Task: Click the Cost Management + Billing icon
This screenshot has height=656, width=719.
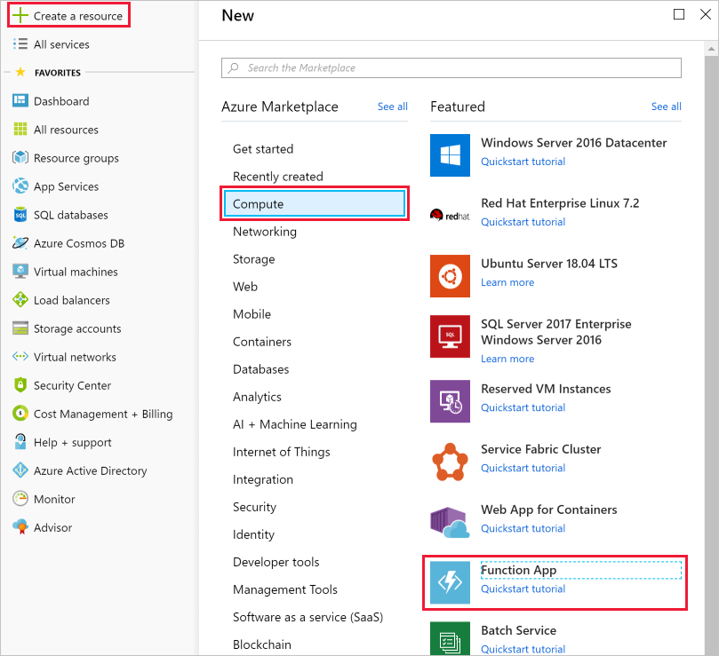Action: (20, 413)
